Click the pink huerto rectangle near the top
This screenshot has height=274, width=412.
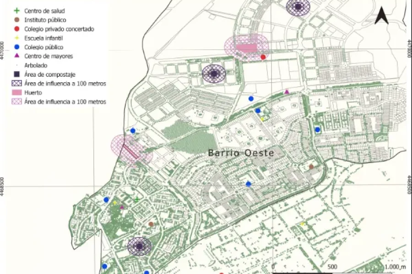(246, 48)
